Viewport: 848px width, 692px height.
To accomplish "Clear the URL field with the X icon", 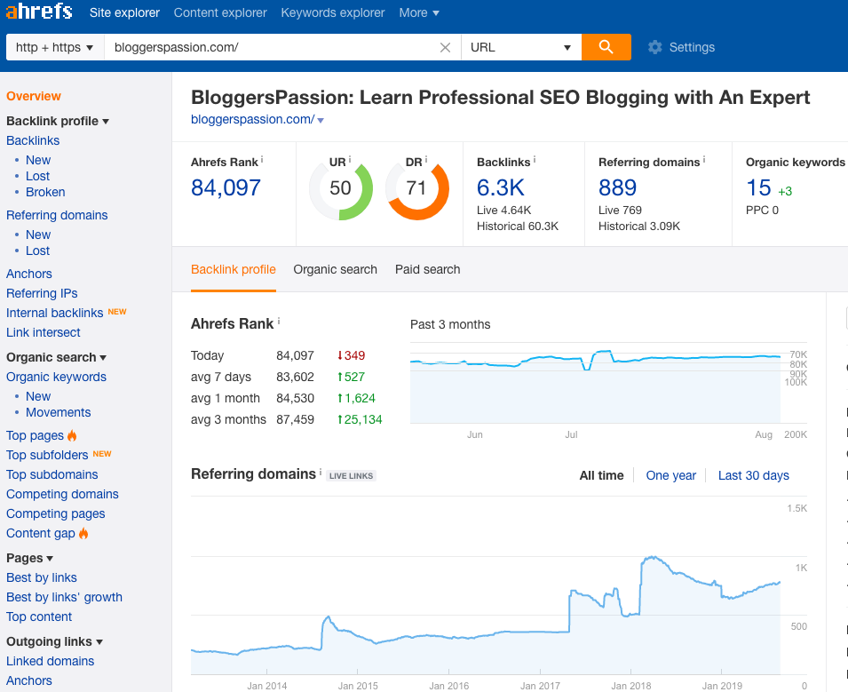I will click(x=446, y=48).
